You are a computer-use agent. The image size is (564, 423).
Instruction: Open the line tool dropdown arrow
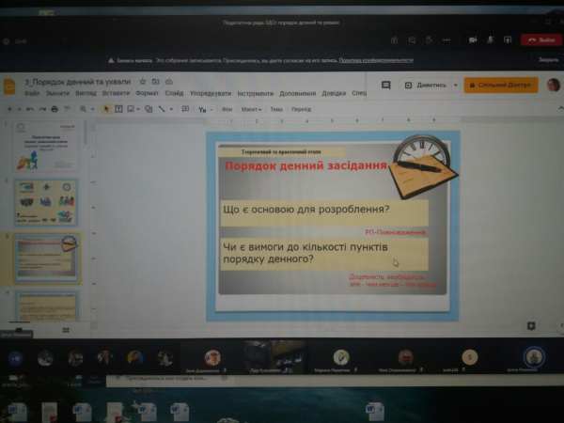[171, 109]
